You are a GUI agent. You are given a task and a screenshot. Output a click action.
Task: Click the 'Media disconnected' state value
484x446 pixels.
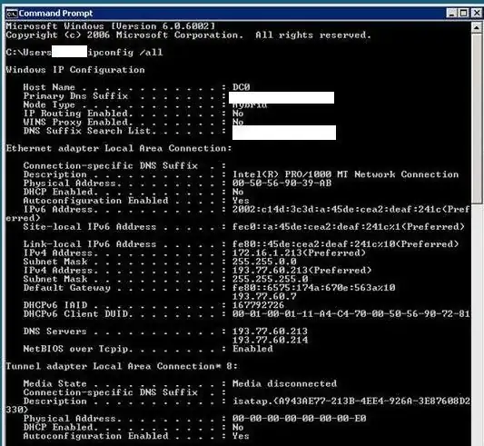[284, 383]
